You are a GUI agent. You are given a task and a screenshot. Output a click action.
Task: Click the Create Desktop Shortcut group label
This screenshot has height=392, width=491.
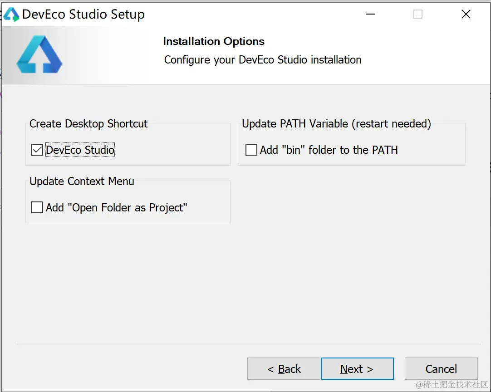[x=88, y=124]
